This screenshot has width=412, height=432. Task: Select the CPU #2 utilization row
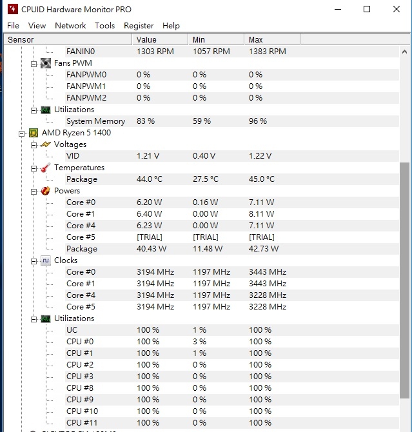[231, 365]
